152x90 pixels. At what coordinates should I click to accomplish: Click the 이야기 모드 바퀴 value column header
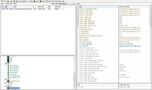tap(130, 7)
